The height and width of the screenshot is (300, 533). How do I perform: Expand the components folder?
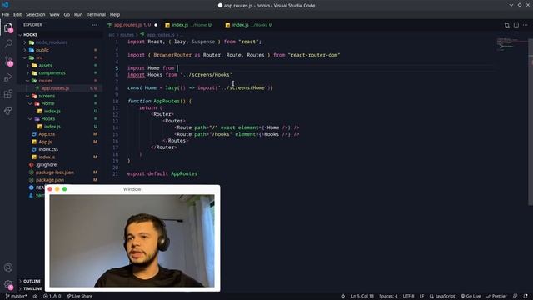59,73
